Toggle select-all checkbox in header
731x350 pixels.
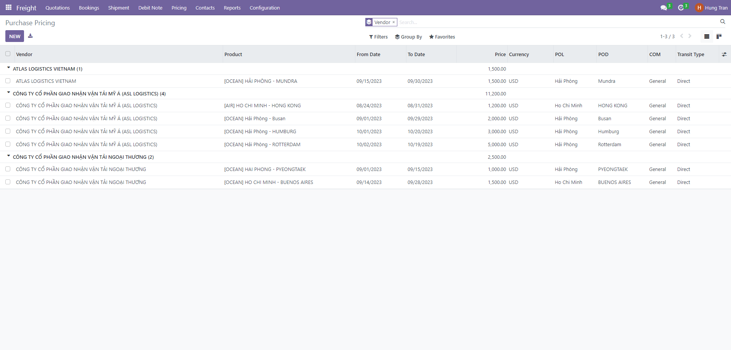click(x=8, y=54)
